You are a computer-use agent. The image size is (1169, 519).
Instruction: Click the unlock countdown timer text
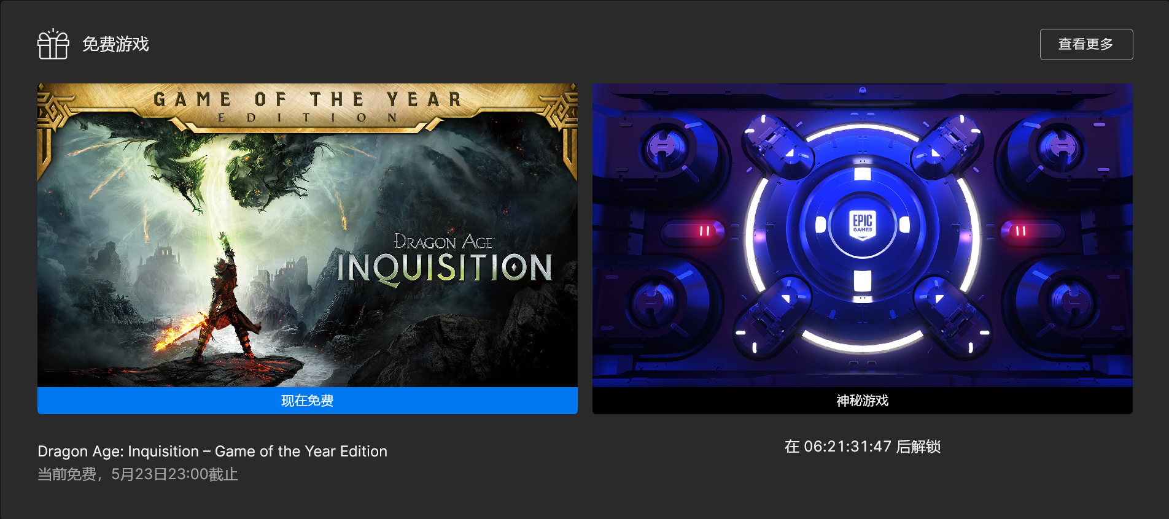point(863,447)
